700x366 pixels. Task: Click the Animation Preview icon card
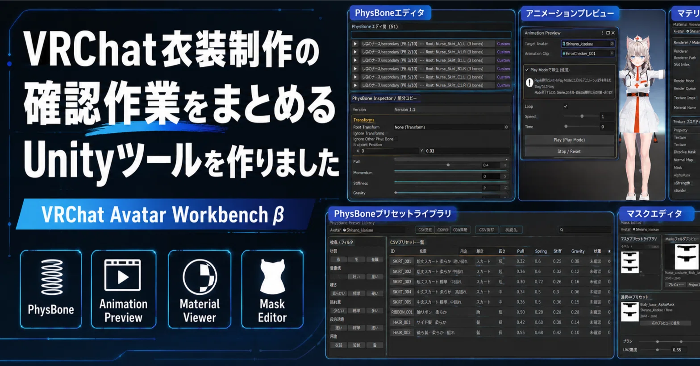tap(123, 289)
